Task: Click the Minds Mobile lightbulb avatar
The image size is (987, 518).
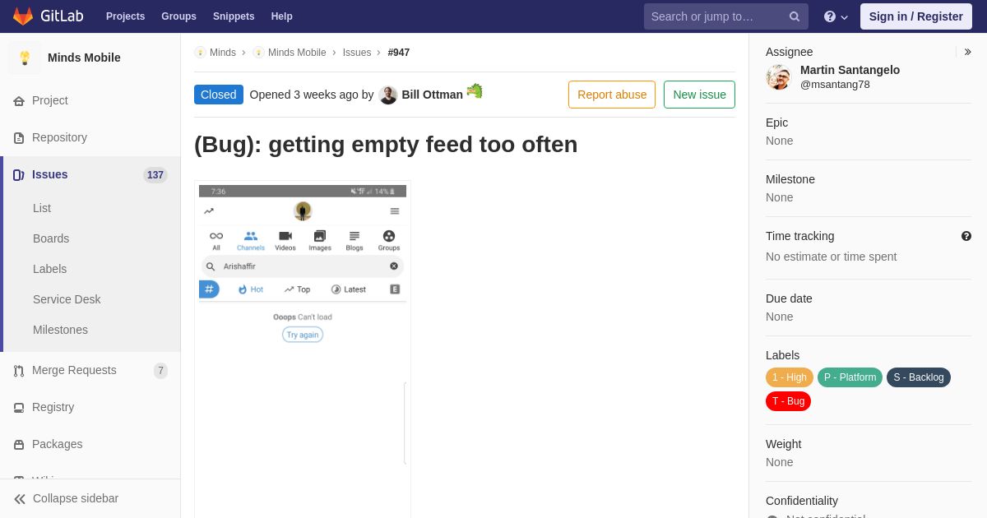Action: click(x=25, y=58)
